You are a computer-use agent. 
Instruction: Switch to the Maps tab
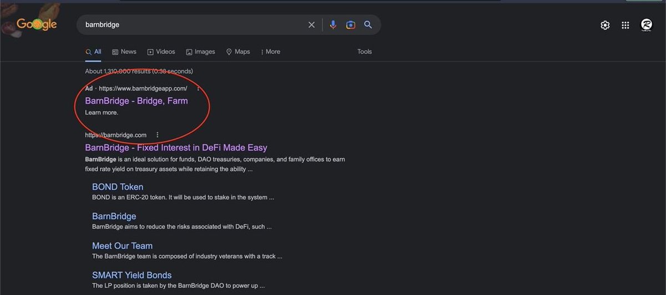point(238,52)
